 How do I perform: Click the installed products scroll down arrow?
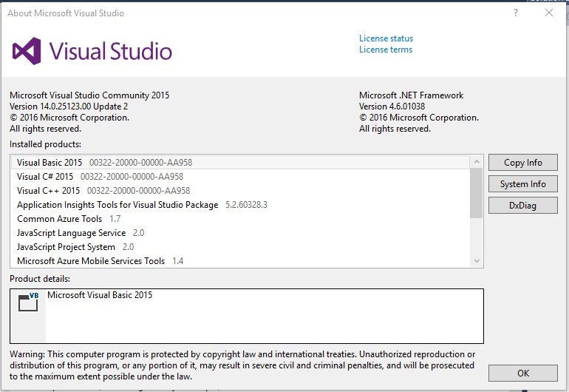(x=477, y=260)
